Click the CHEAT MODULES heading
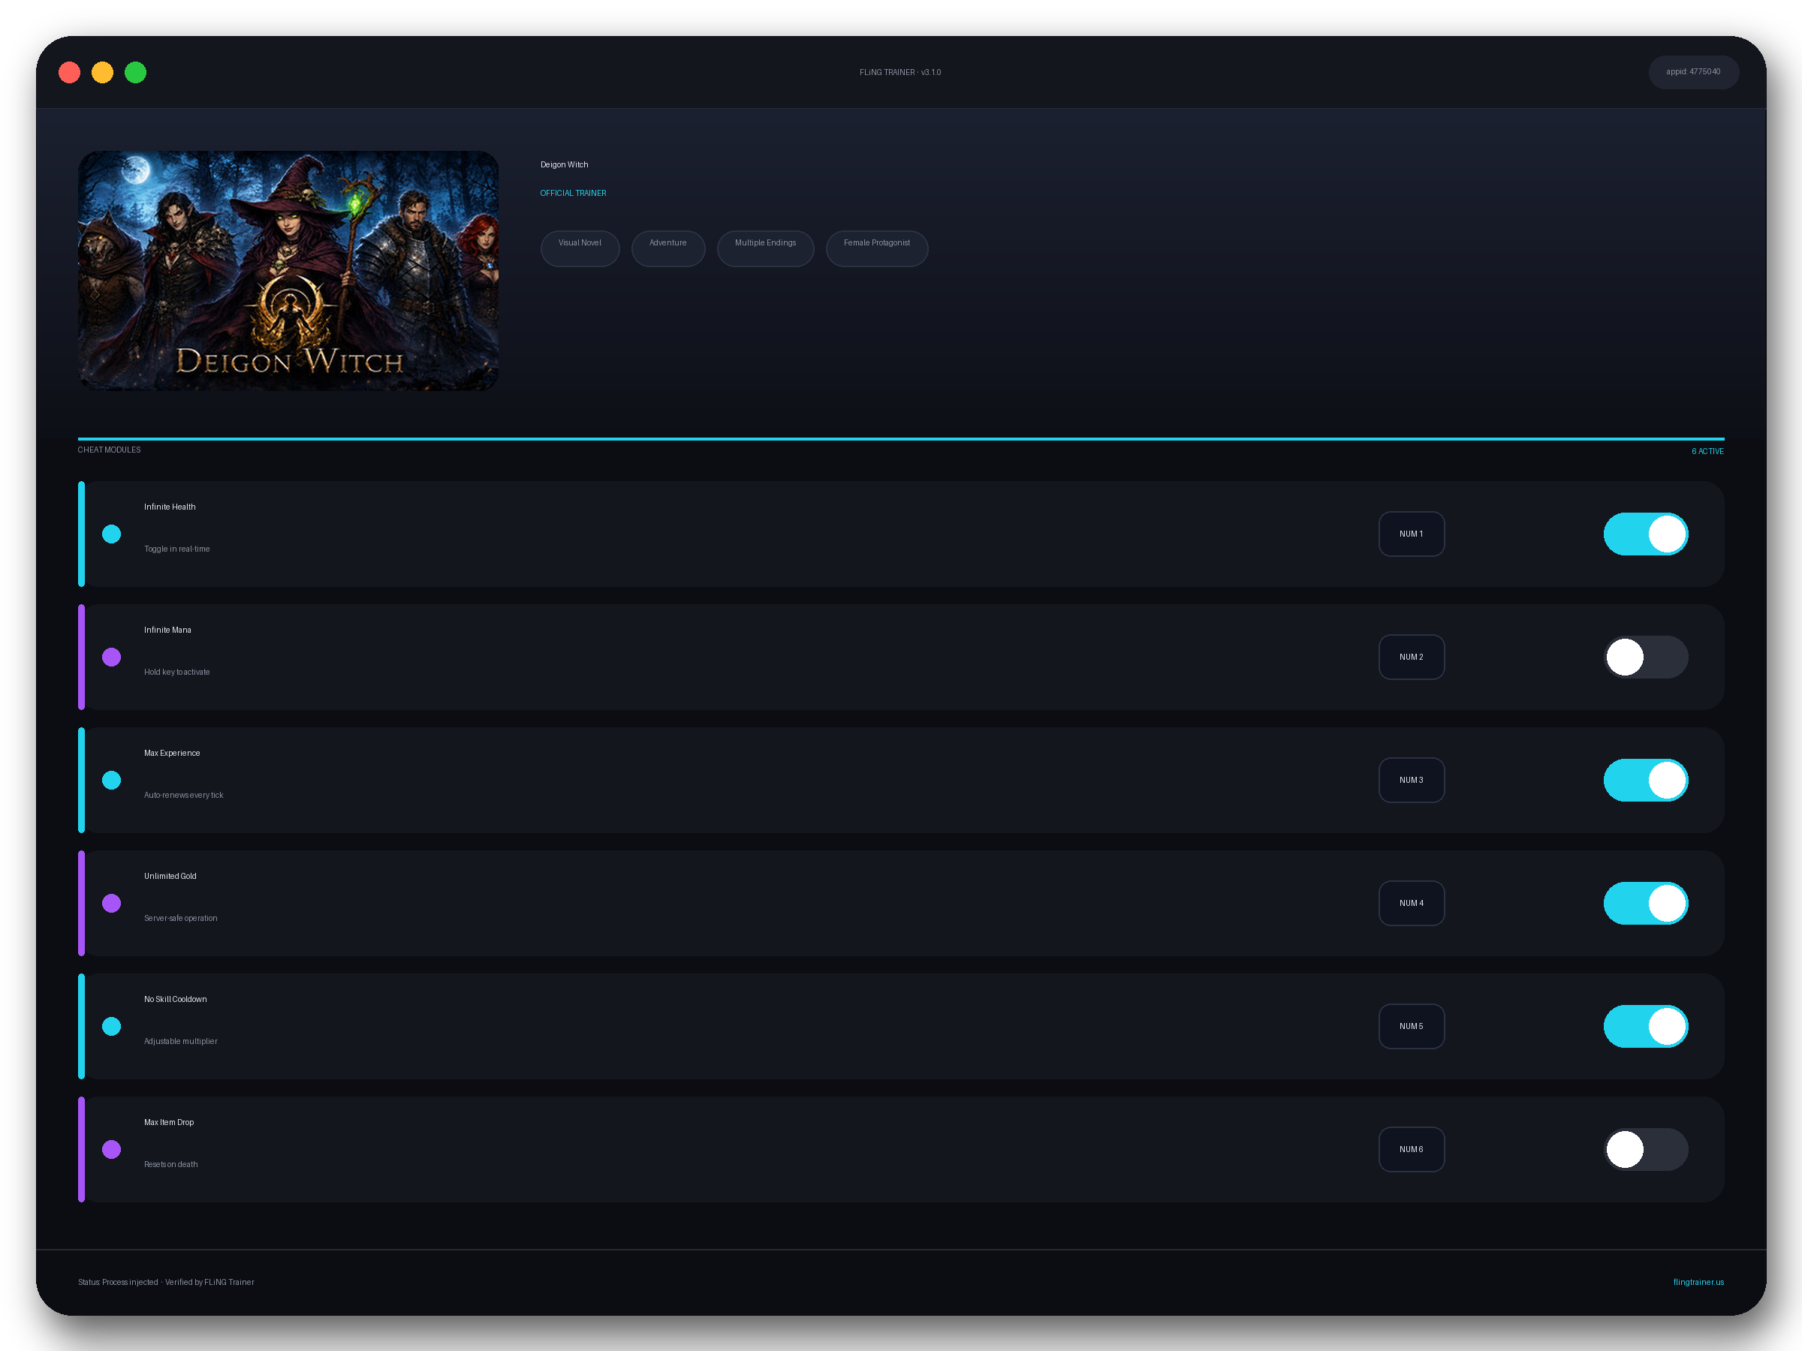Image resolution: width=1802 pixels, height=1351 pixels. [109, 450]
